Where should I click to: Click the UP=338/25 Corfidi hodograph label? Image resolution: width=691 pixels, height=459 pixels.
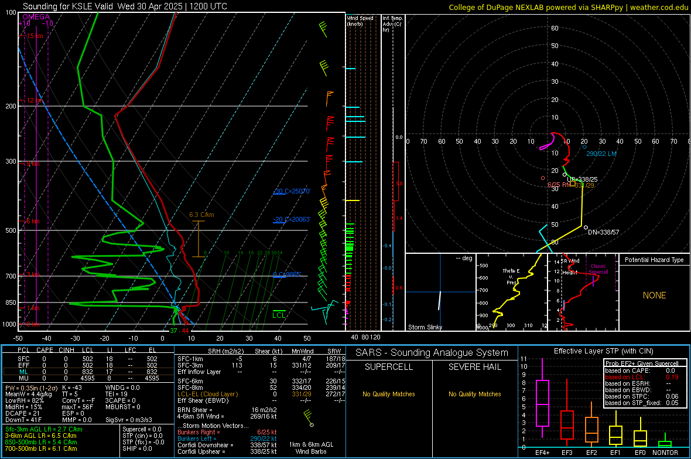pos(582,179)
